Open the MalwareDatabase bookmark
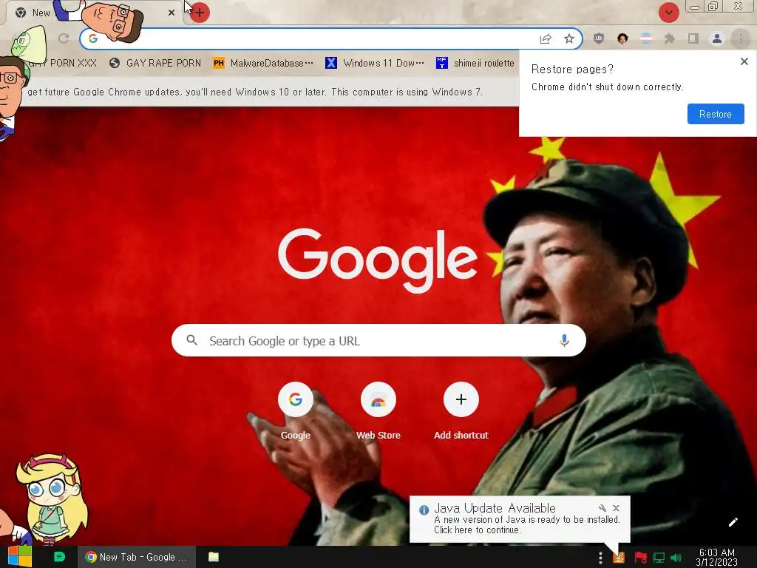This screenshot has width=757, height=568. pyautogui.click(x=263, y=64)
